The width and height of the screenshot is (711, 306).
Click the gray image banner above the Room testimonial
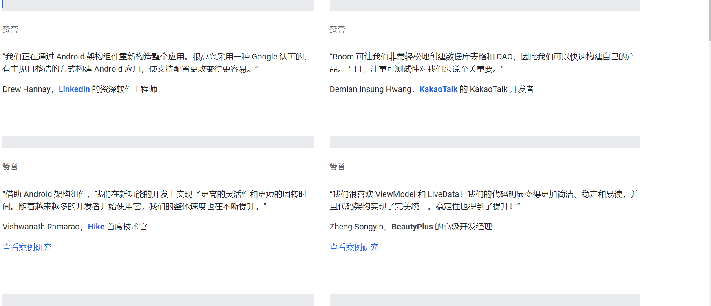485,5
